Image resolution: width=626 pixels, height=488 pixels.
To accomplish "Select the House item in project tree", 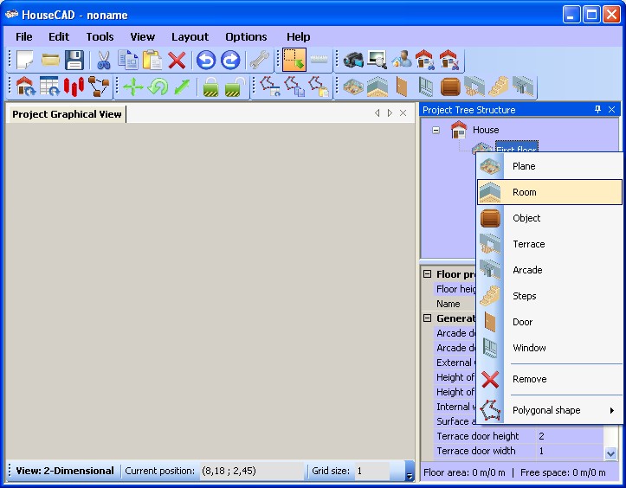I will pos(486,130).
